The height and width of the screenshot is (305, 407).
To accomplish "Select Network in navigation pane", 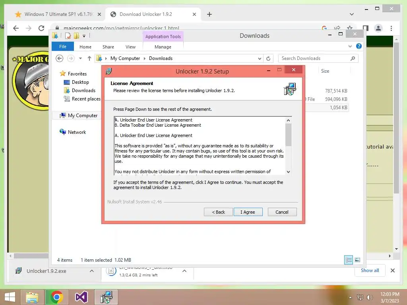I will tap(77, 132).
